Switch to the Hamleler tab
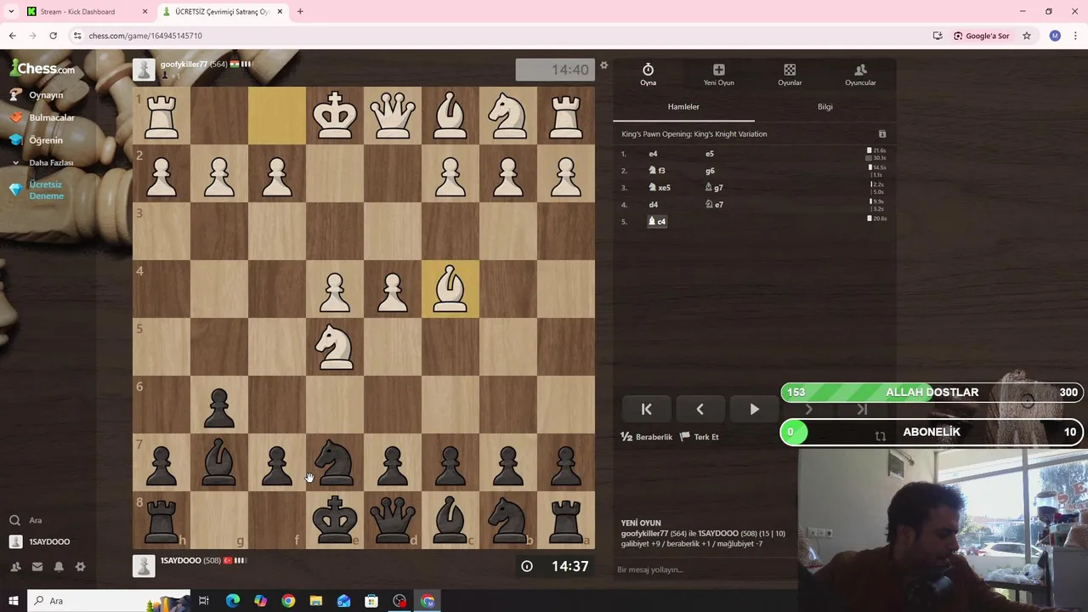The height and width of the screenshot is (612, 1088). (x=683, y=107)
